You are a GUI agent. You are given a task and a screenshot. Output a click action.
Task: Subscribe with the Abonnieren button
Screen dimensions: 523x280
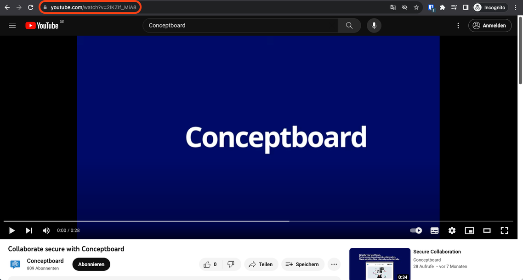[91, 264]
